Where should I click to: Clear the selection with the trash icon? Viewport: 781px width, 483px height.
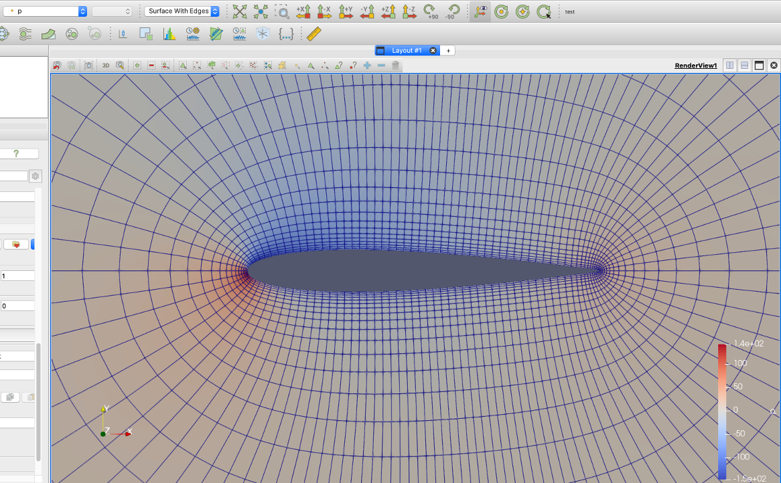[395, 65]
